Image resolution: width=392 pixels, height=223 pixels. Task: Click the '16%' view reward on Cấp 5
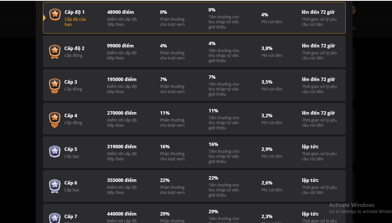coord(164,147)
